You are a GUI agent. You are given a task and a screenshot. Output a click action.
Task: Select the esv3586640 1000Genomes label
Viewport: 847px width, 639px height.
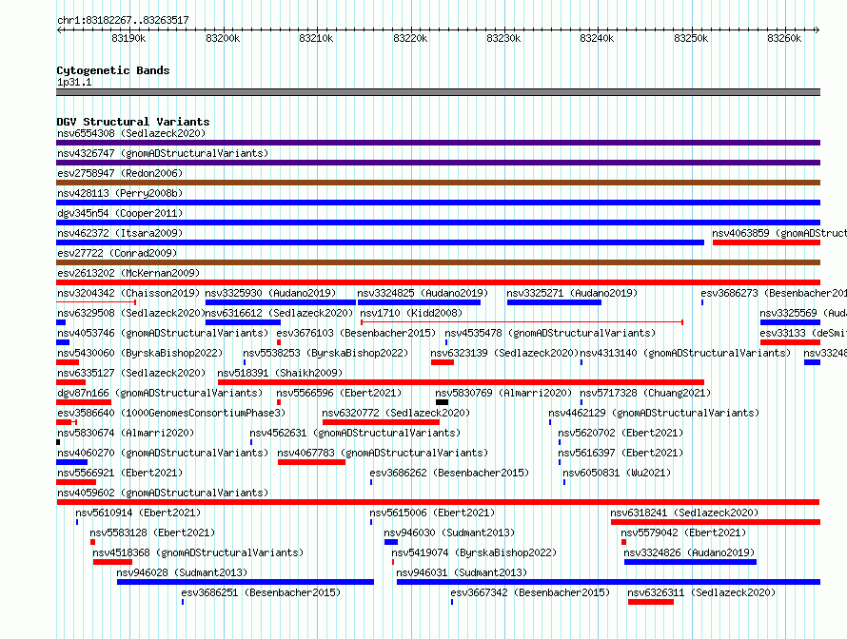171,413
